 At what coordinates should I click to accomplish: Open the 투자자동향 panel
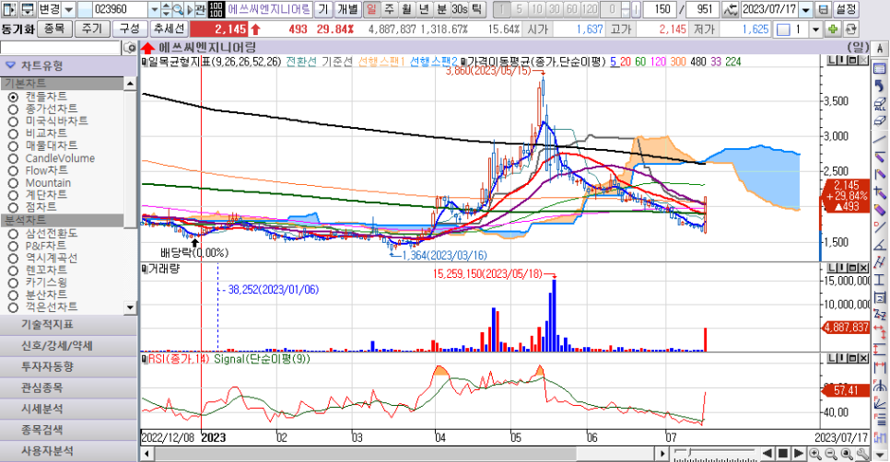pos(69,367)
